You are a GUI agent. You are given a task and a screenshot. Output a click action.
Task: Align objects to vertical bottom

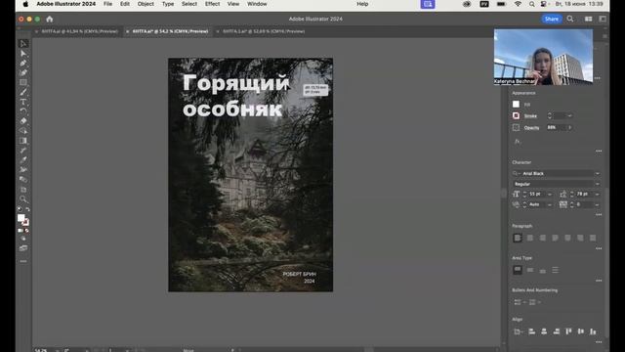click(593, 331)
